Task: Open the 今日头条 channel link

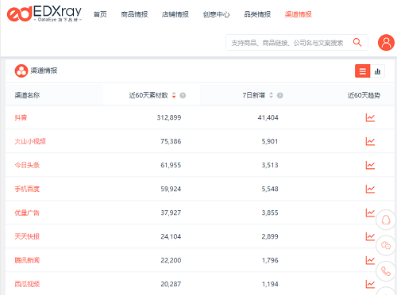Action: tap(27, 165)
